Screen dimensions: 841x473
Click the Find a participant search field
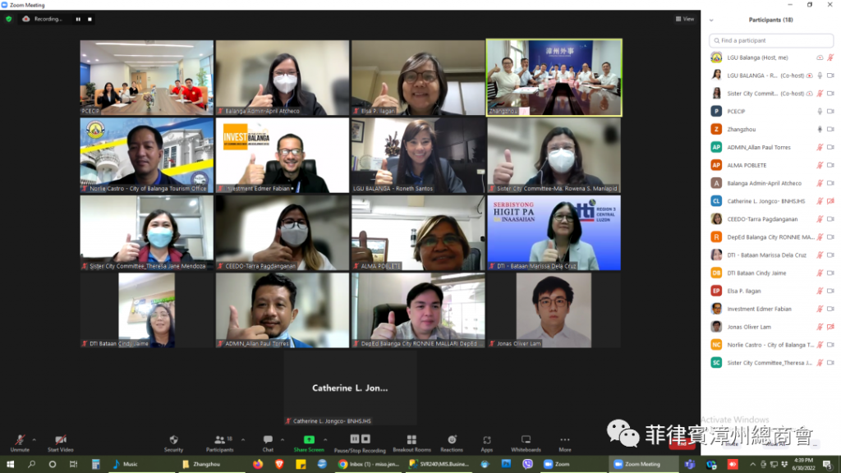pos(770,40)
